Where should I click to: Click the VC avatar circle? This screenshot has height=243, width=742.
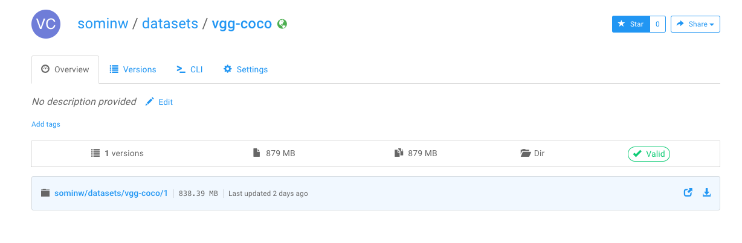click(x=47, y=24)
